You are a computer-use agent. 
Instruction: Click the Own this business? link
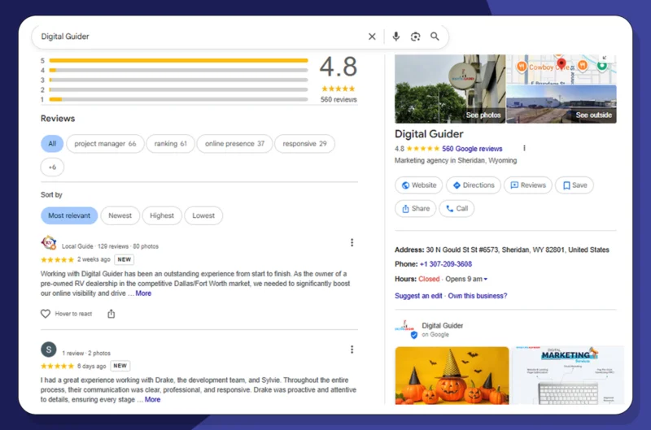(x=478, y=296)
